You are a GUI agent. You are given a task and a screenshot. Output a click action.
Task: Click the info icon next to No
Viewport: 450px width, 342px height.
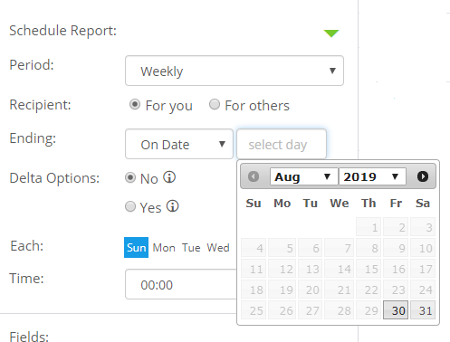click(x=169, y=177)
